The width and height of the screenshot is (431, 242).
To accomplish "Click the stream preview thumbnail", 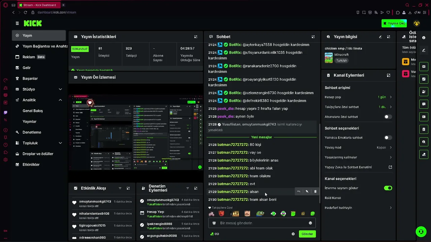I will (x=136, y=133).
